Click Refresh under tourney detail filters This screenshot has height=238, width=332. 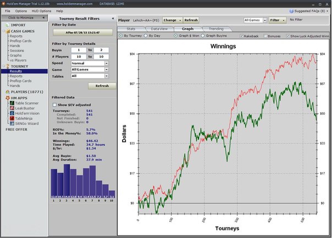point(102,86)
